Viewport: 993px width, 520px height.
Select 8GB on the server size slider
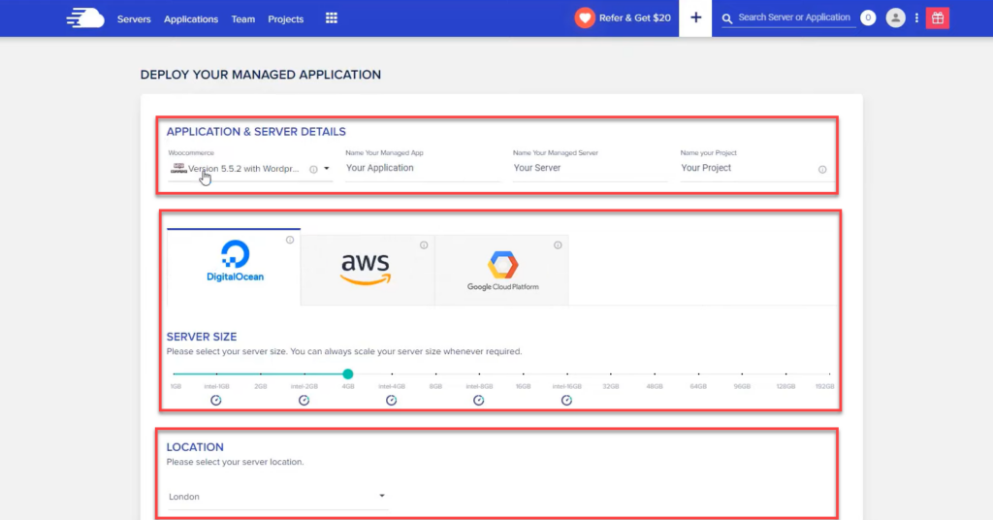[435, 386]
